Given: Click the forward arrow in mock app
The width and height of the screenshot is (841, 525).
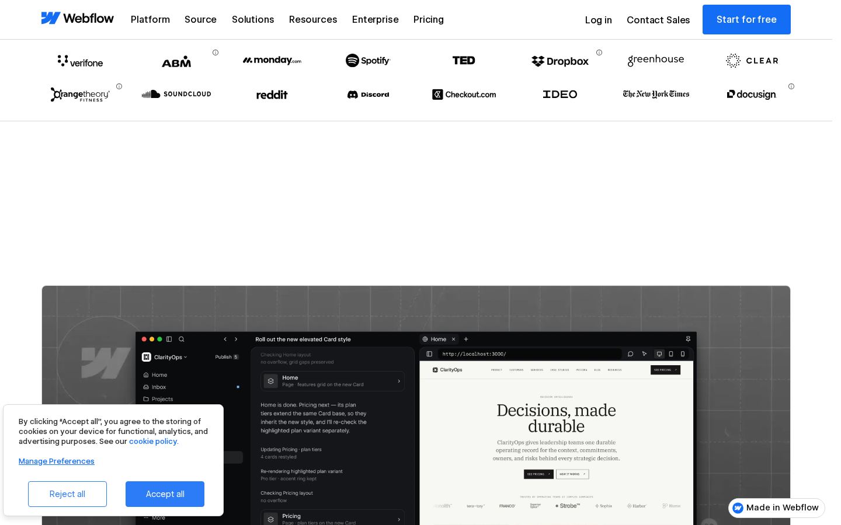Looking at the screenshot, I should (236, 339).
